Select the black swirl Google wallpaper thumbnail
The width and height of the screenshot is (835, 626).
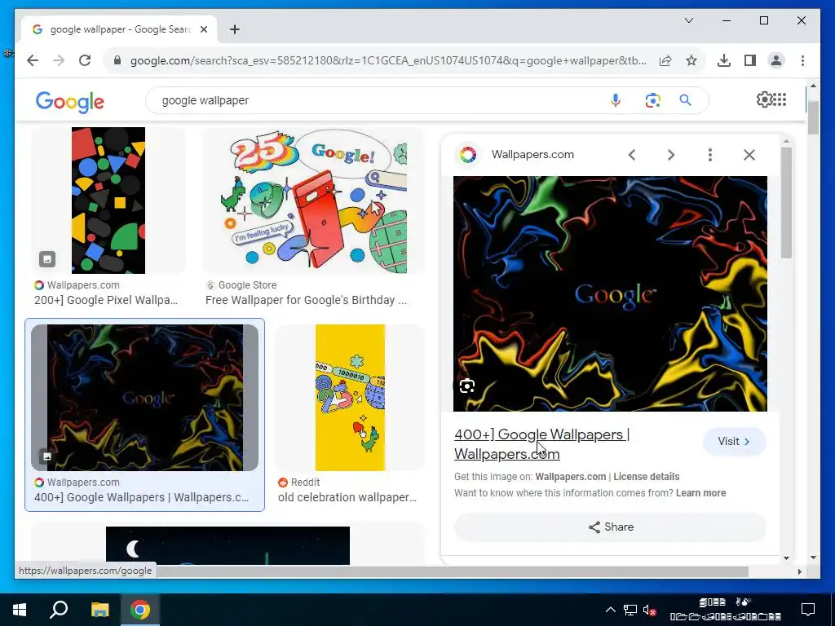pyautogui.click(x=145, y=398)
